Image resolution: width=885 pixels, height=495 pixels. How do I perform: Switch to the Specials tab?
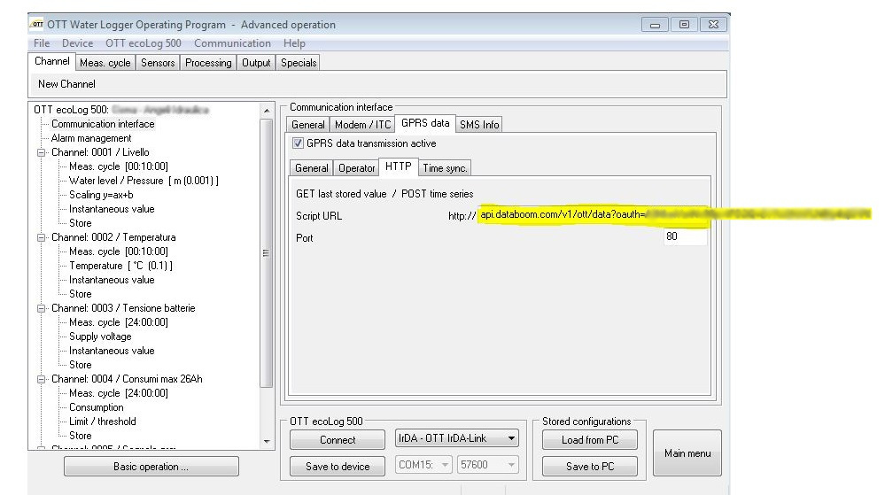pyautogui.click(x=299, y=63)
